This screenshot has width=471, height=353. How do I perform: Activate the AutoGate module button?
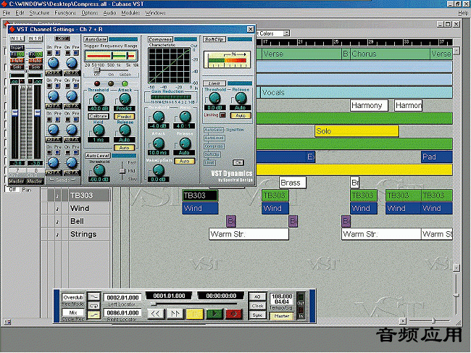tap(96, 39)
